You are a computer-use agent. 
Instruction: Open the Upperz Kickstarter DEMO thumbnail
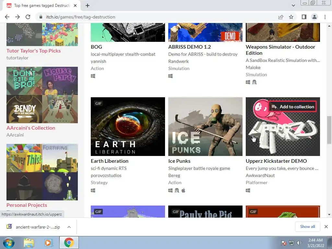tap(283, 127)
